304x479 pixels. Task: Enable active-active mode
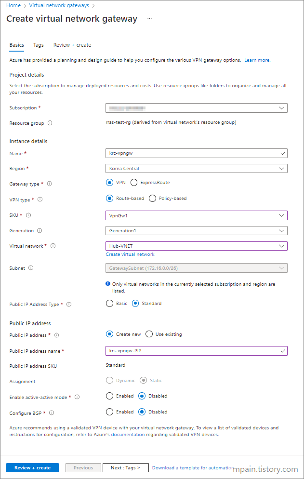pos(109,396)
